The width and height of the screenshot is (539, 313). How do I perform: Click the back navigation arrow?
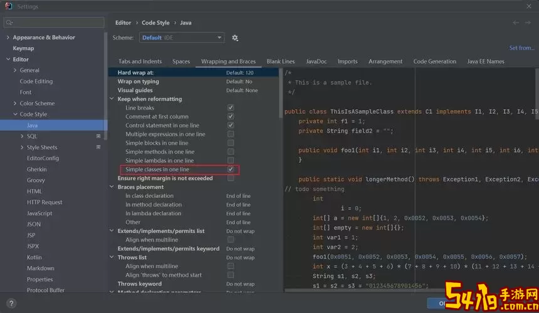tap(516, 23)
